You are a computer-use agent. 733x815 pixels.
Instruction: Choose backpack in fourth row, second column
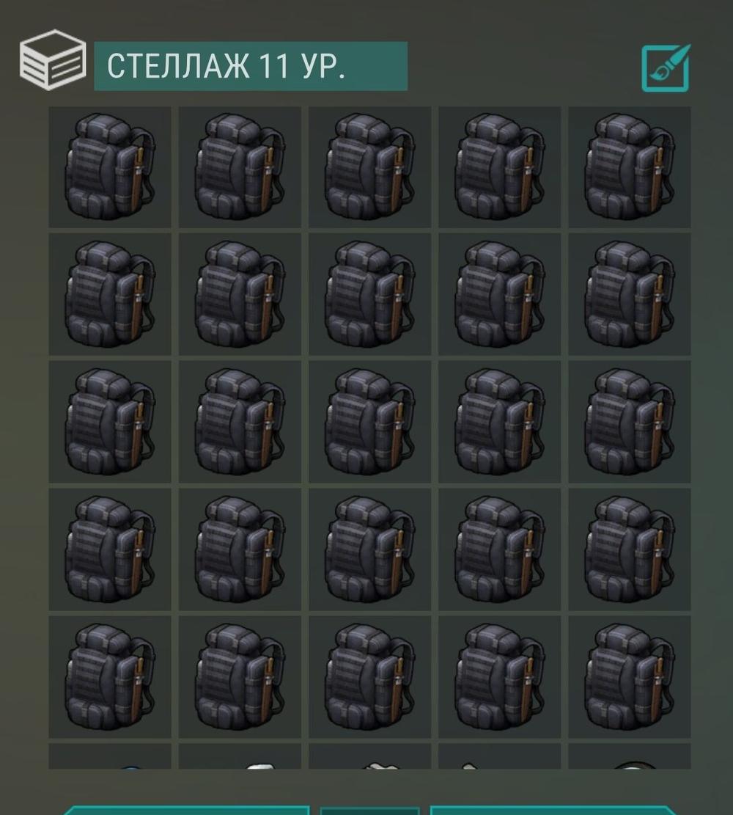pyautogui.click(x=240, y=549)
